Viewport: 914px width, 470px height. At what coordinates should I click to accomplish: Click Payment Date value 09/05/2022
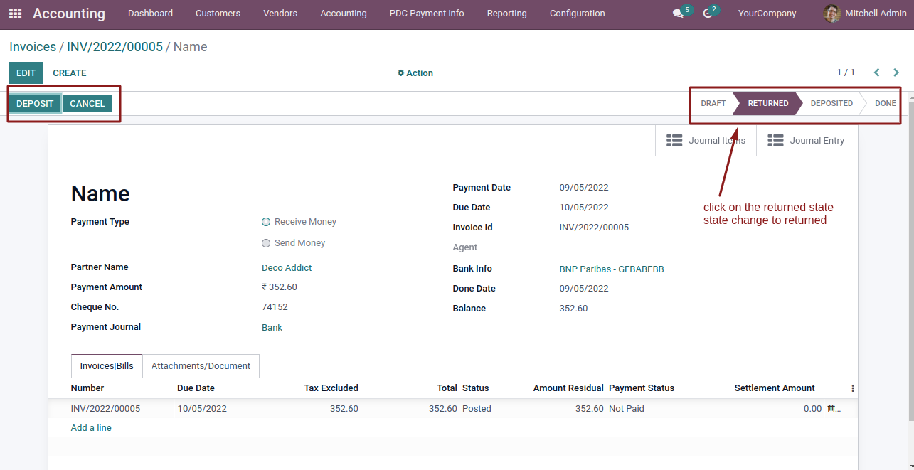tap(584, 188)
